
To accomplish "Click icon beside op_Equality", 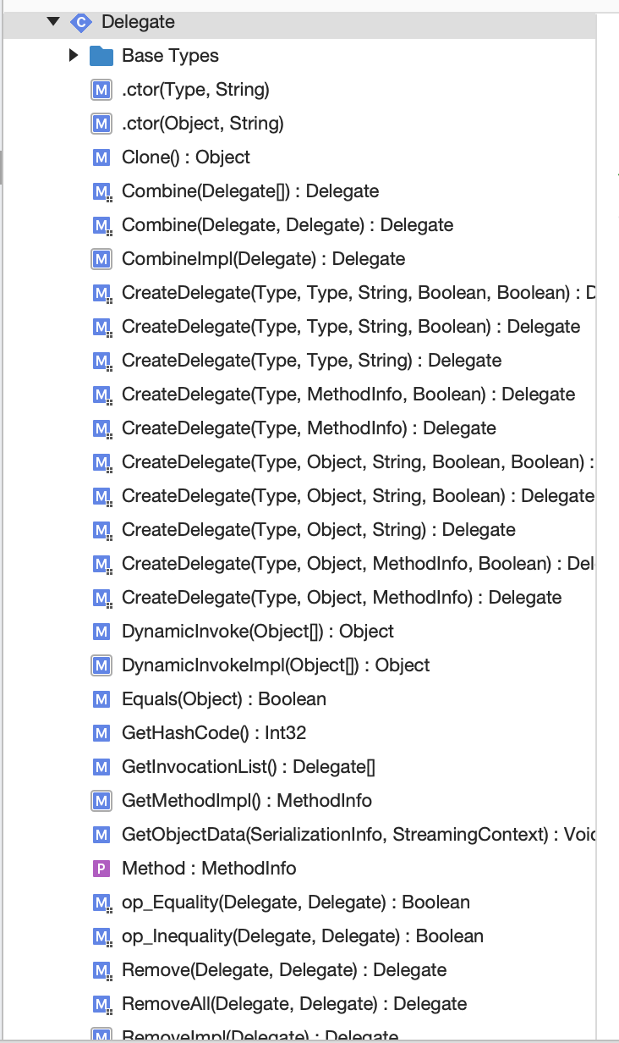I will coord(101,902).
